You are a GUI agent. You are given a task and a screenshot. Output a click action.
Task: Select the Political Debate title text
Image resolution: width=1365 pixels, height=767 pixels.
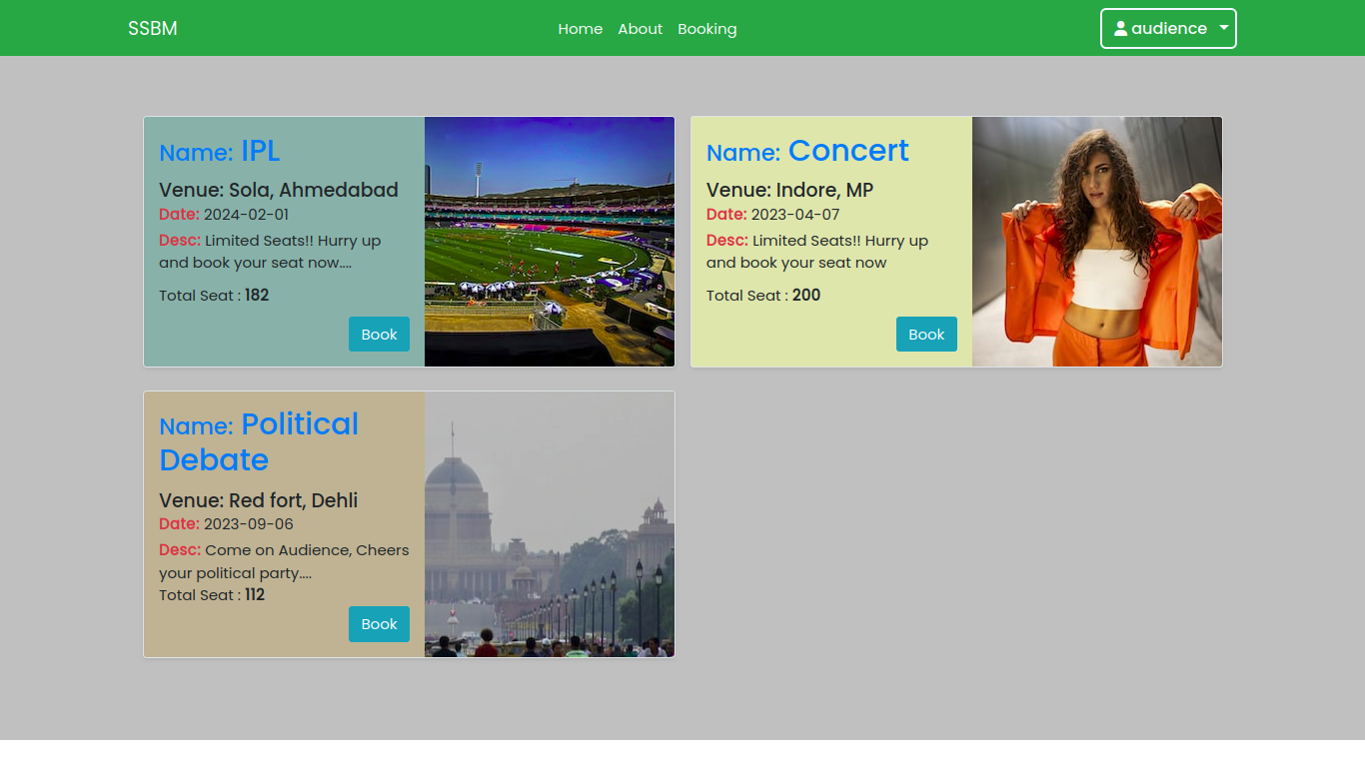coord(259,442)
